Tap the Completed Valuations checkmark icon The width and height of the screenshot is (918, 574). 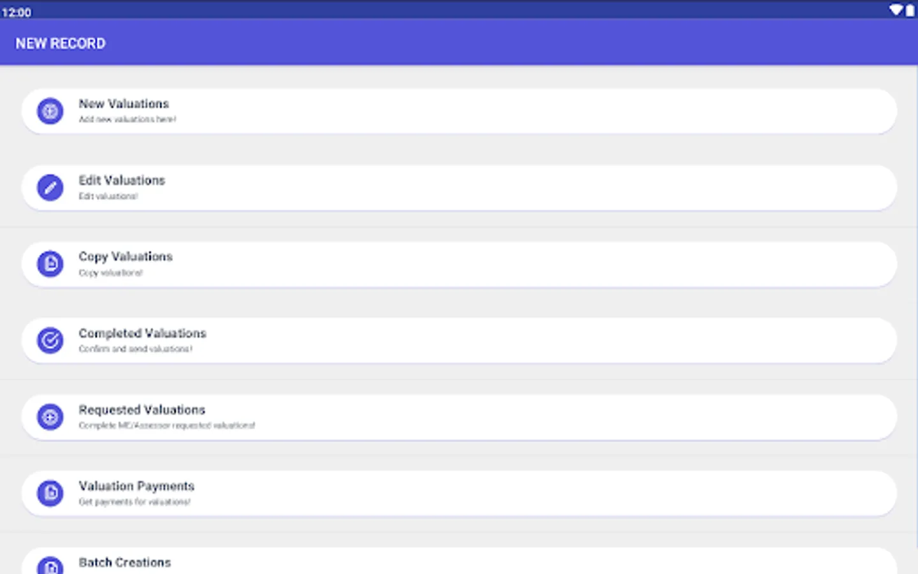[50, 341]
